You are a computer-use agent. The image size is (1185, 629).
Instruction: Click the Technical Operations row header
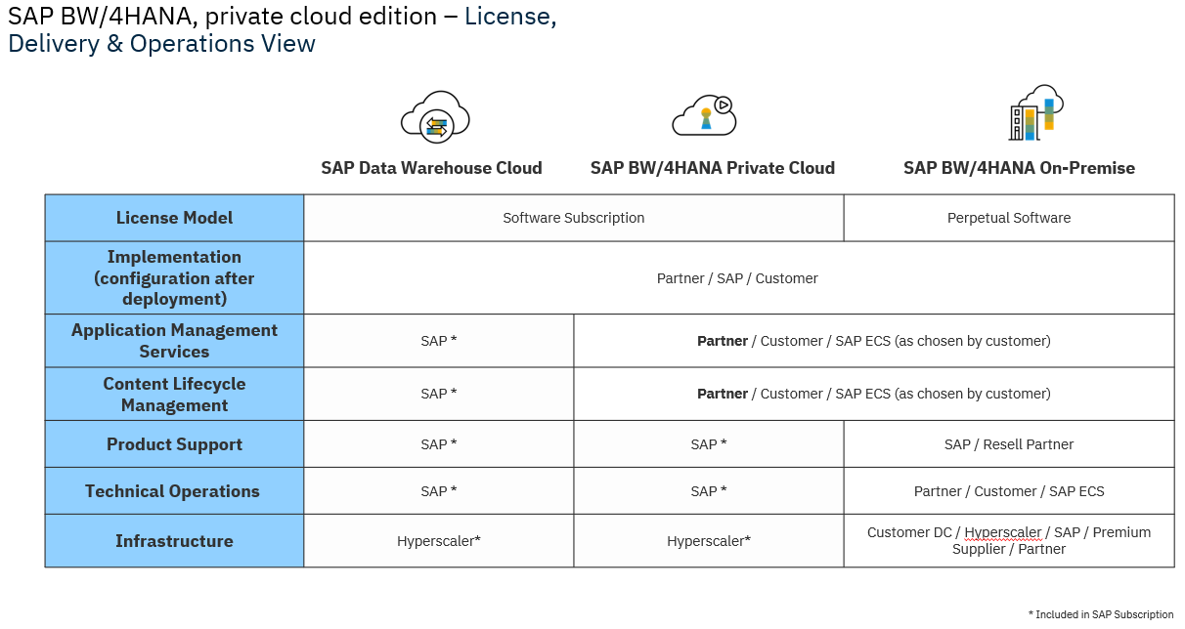coord(175,491)
